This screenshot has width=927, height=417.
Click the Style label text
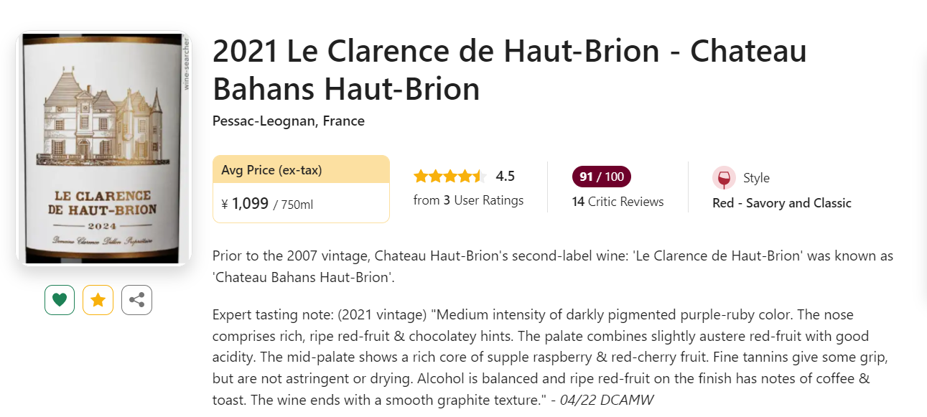[756, 178]
